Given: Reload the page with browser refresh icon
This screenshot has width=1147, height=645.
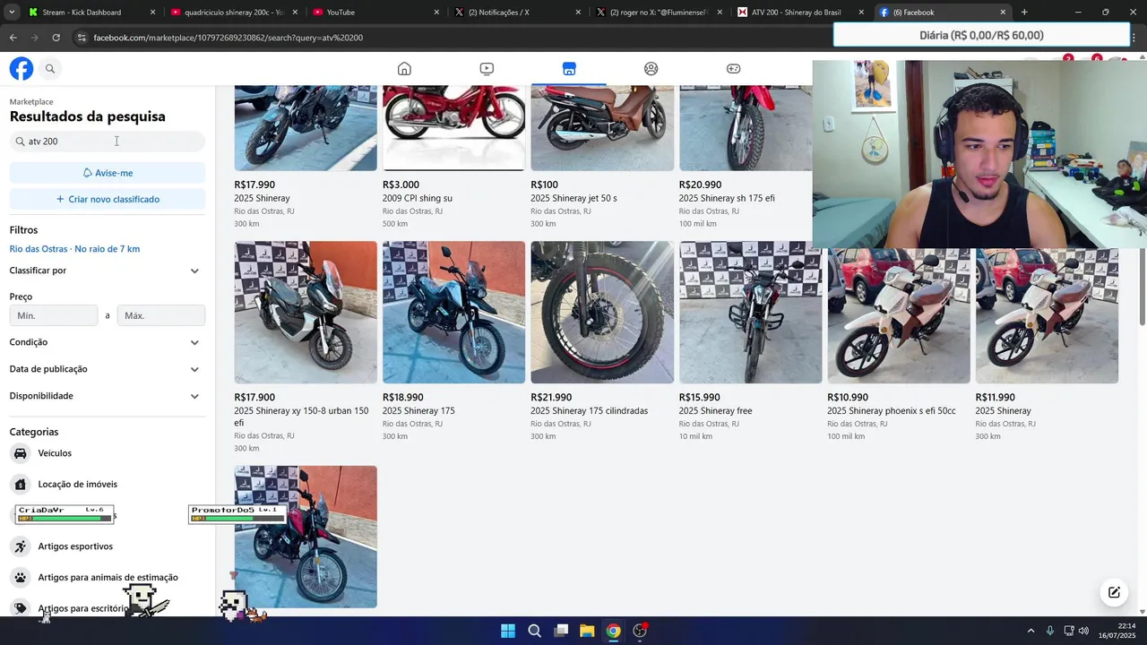Looking at the screenshot, I should point(56,38).
